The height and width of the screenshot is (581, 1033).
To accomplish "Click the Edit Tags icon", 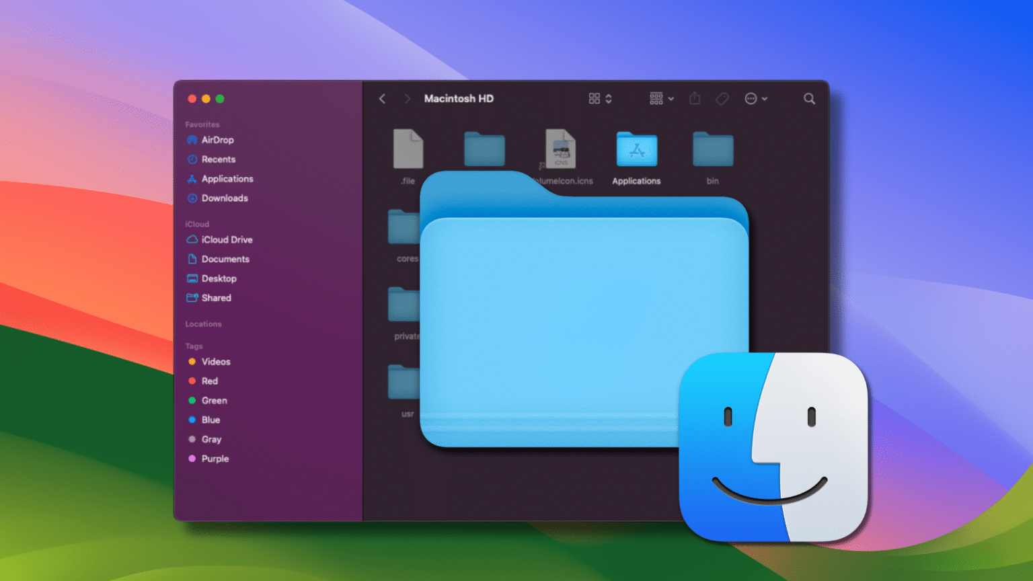I will 722,99.
